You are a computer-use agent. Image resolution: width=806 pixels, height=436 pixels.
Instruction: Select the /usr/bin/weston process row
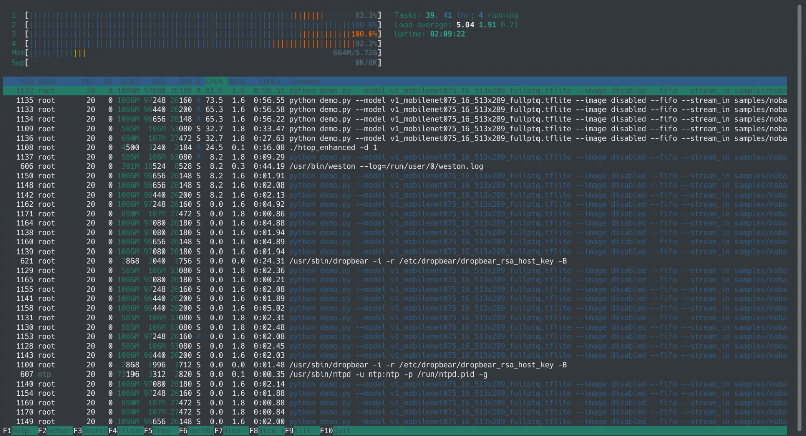click(x=385, y=166)
